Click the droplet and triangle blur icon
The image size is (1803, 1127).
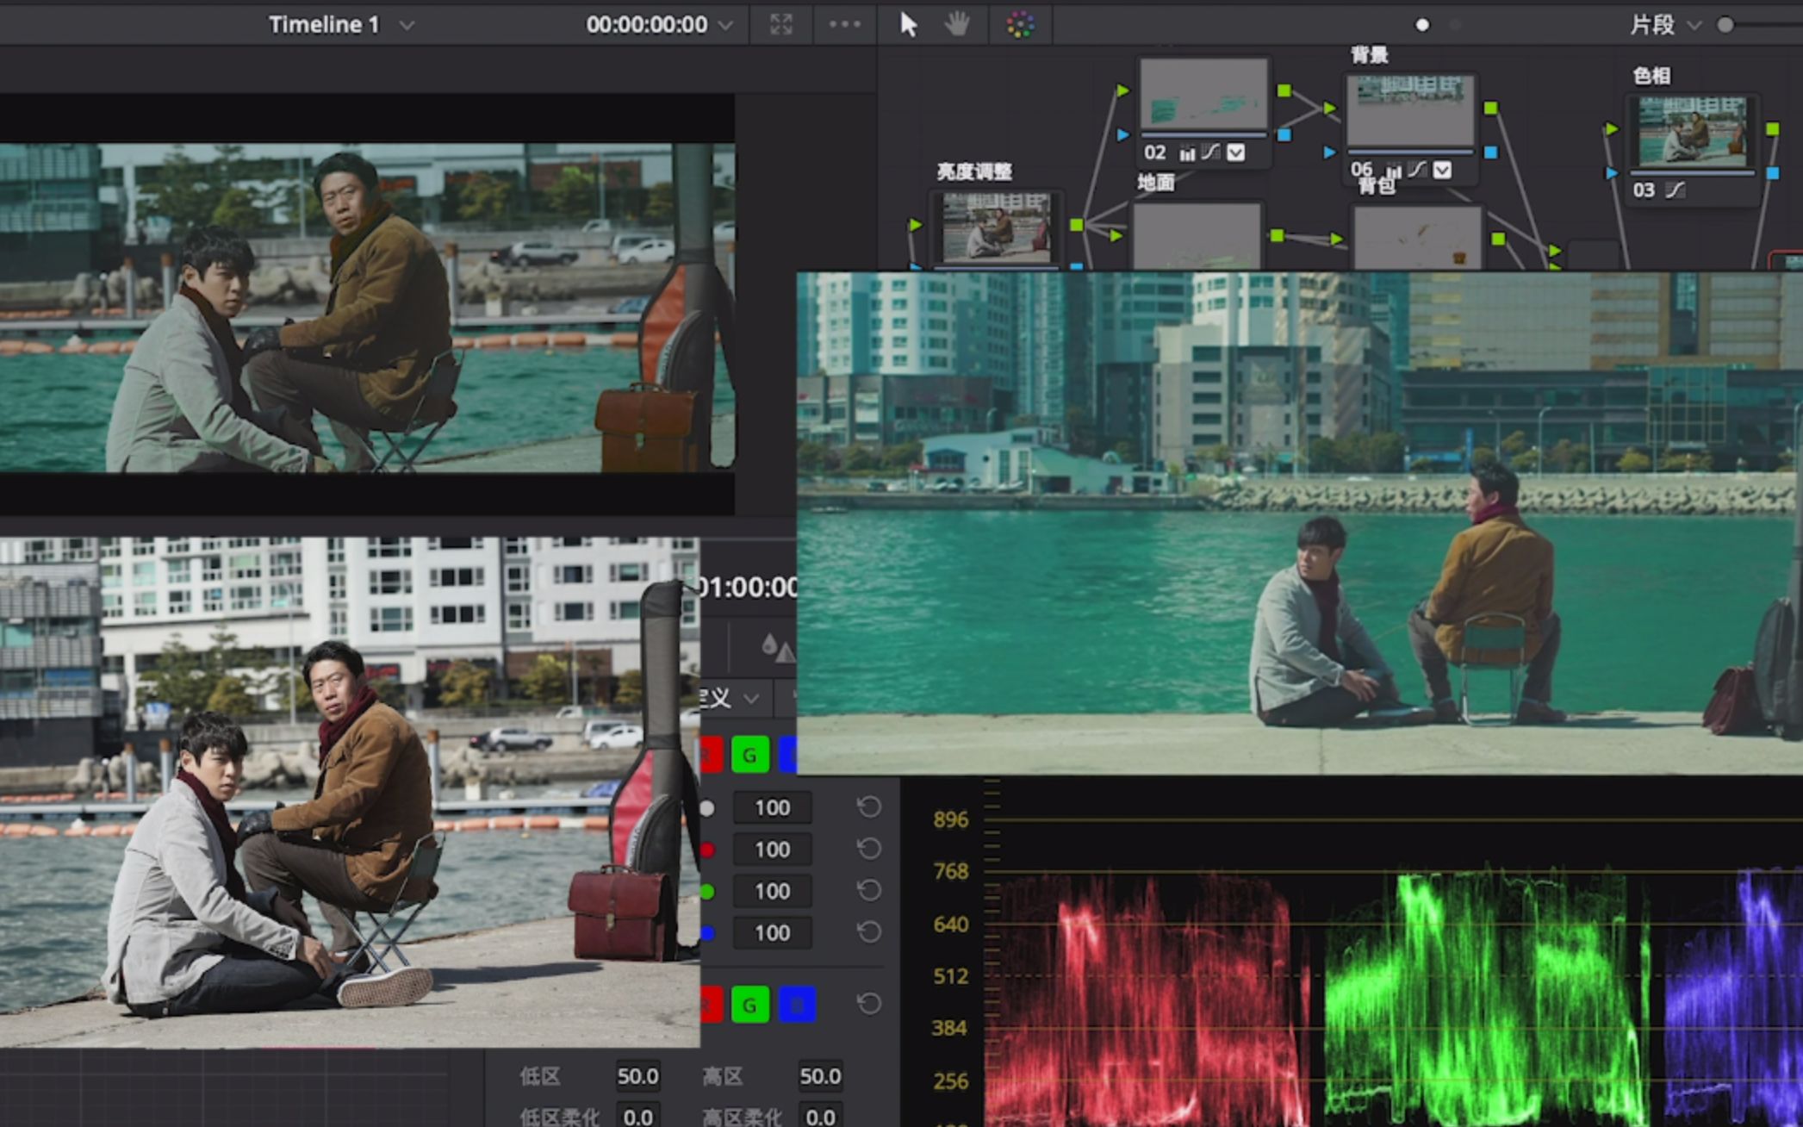777,648
